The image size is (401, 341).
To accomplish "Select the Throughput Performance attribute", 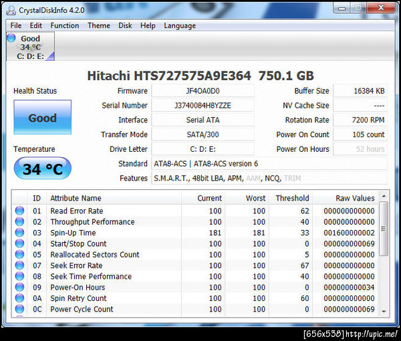I will coord(92,222).
